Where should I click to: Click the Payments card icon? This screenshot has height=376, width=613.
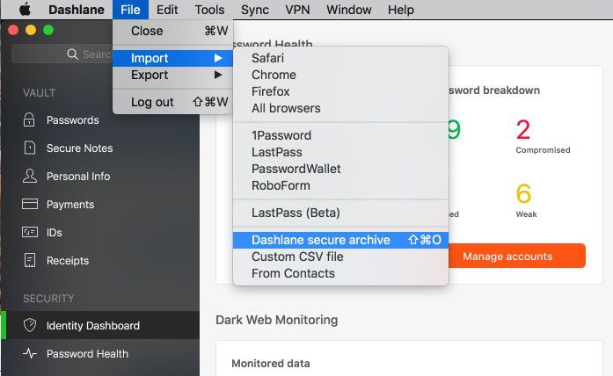coord(30,204)
